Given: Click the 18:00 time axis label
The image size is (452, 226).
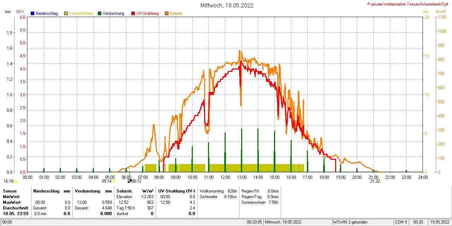Looking at the screenshot, I should [x=324, y=177].
